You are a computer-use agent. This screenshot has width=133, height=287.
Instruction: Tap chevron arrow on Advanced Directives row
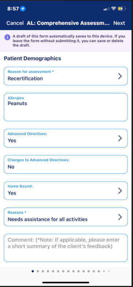pos(120,138)
